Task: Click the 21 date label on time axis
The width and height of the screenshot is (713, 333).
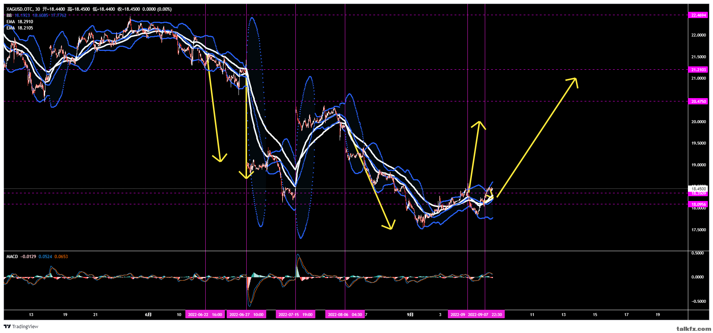Action: click(x=95, y=315)
